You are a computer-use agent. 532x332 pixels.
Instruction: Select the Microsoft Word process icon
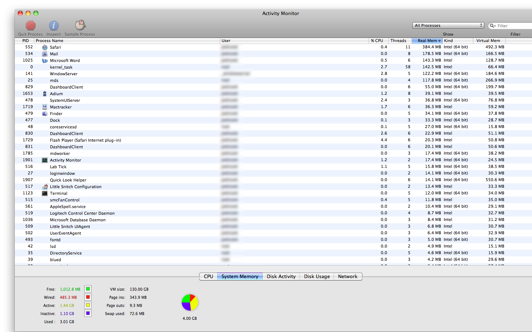pyautogui.click(x=45, y=60)
